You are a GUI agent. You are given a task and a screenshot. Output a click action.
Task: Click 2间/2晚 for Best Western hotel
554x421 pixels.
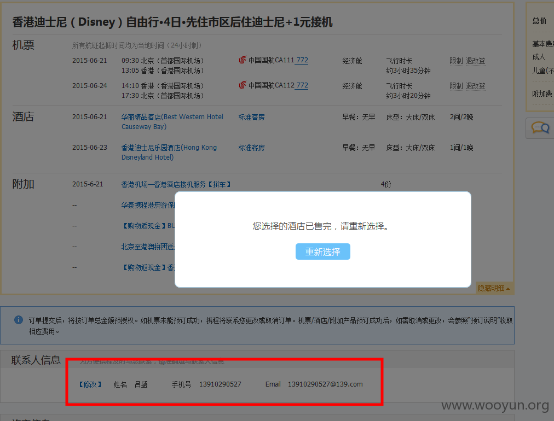click(461, 117)
